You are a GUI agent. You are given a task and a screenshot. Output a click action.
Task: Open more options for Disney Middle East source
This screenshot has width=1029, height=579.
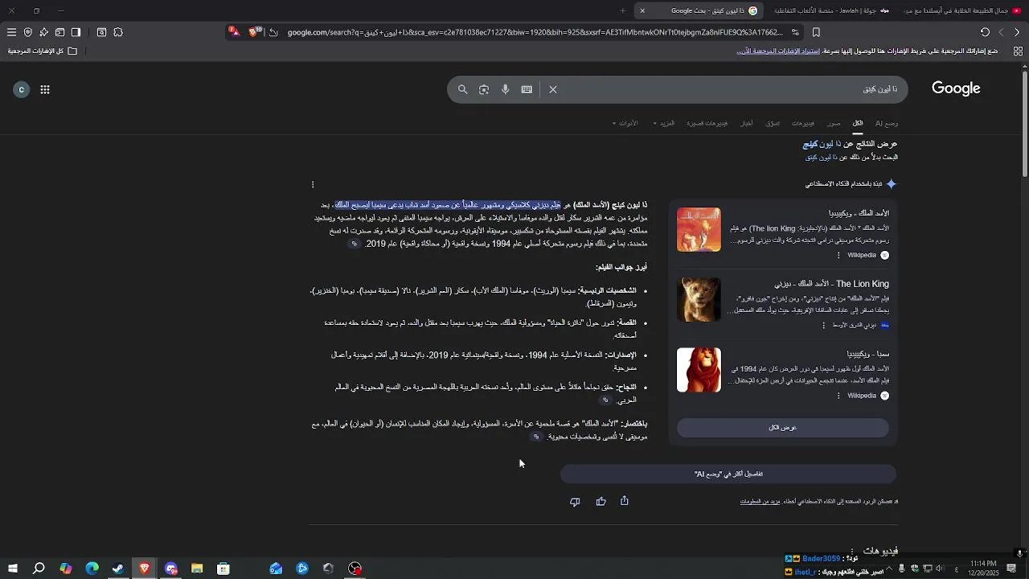pos(823,326)
